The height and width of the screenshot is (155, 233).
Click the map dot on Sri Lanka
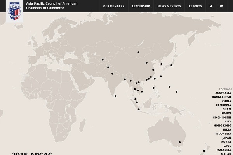tap(115, 96)
